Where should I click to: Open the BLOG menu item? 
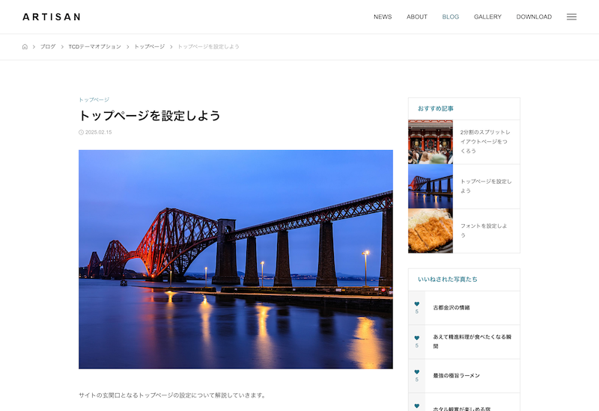click(451, 16)
